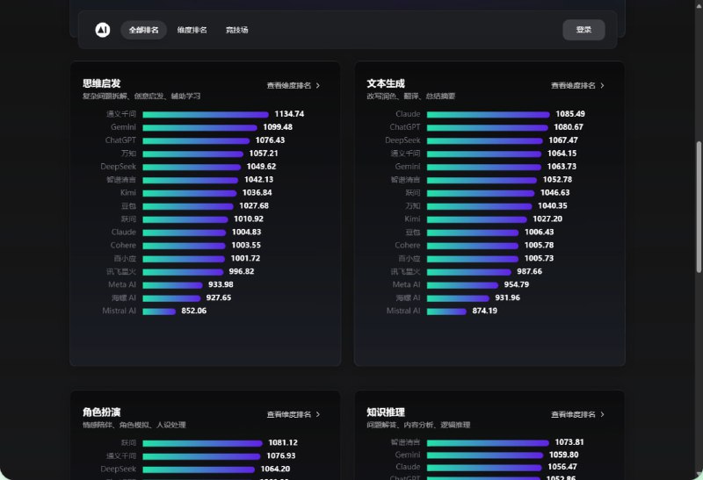
Task: Click the chevron arrow in 文本生成 card header
Action: click(x=602, y=85)
